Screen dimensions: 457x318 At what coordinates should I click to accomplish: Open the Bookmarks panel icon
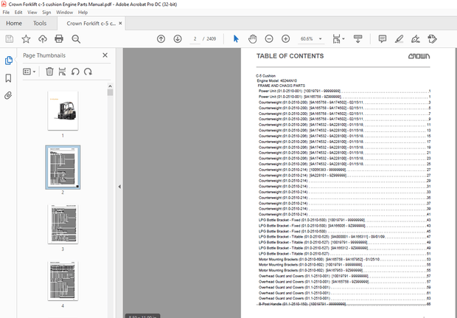pos(8,78)
